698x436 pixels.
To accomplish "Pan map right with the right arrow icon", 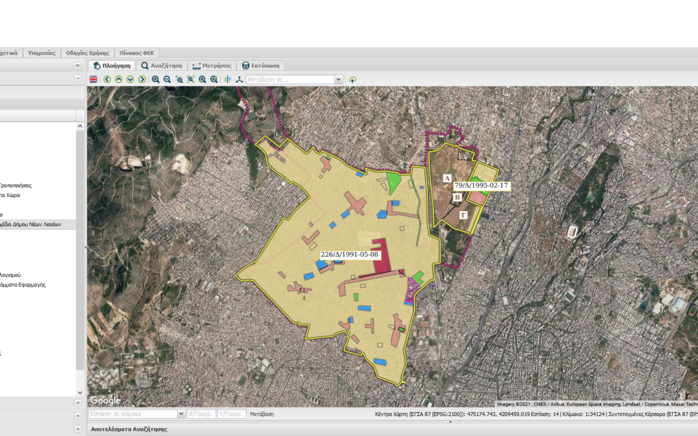I will 142,79.
